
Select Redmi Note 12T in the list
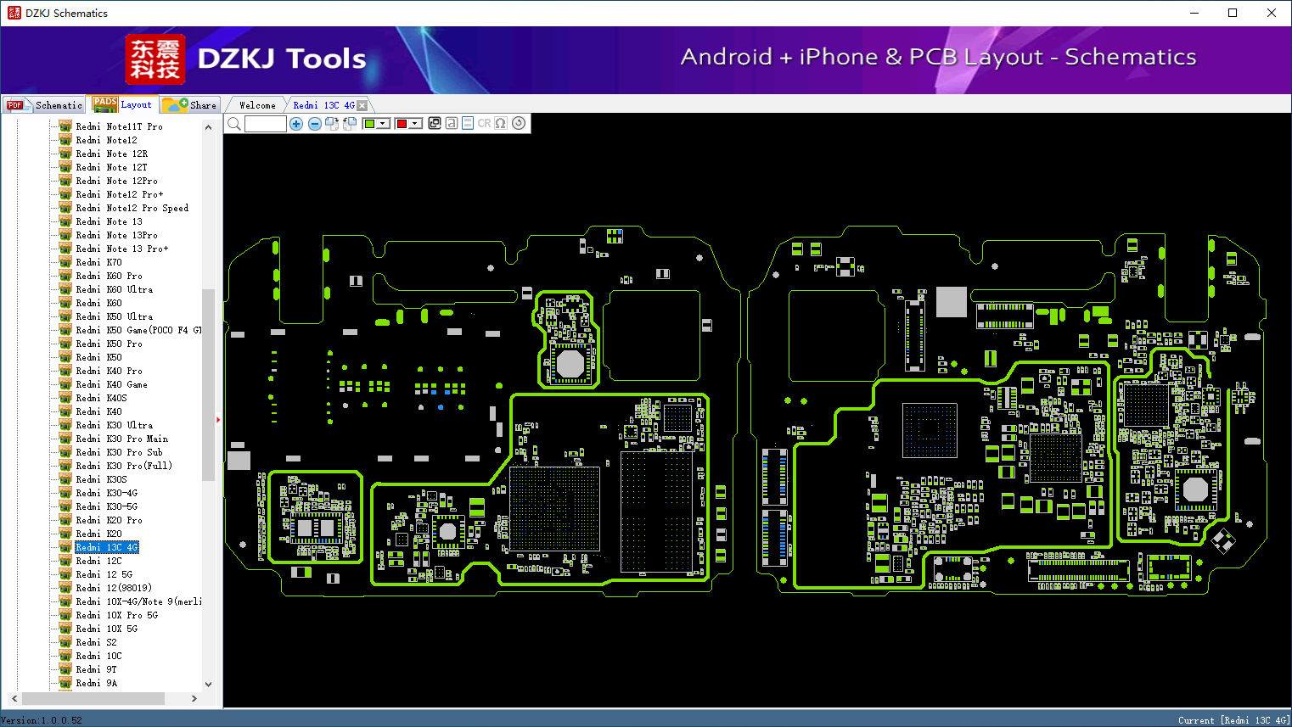(111, 167)
